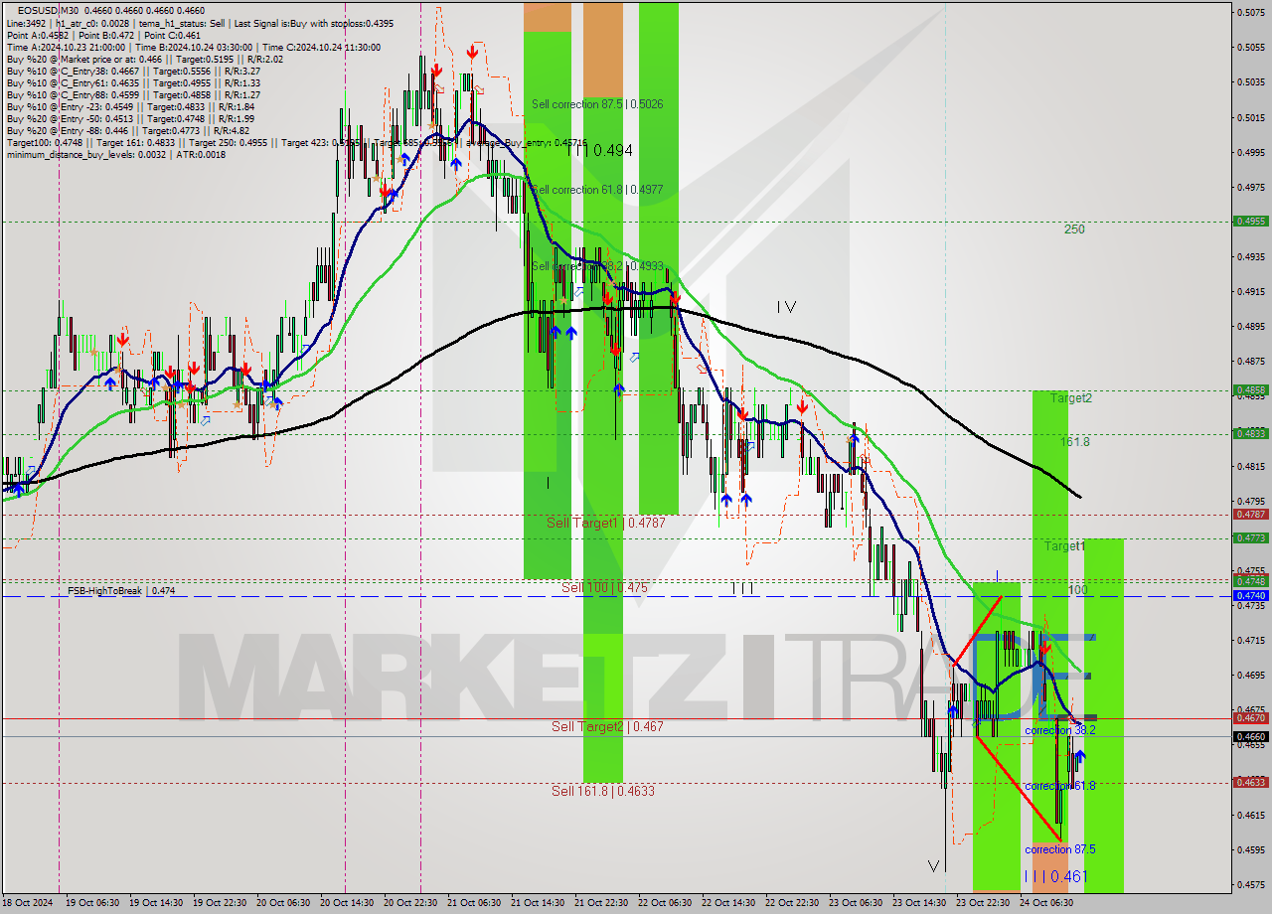
Task: Click the 'correction 87.5' blue label
Action: pyautogui.click(x=1060, y=849)
